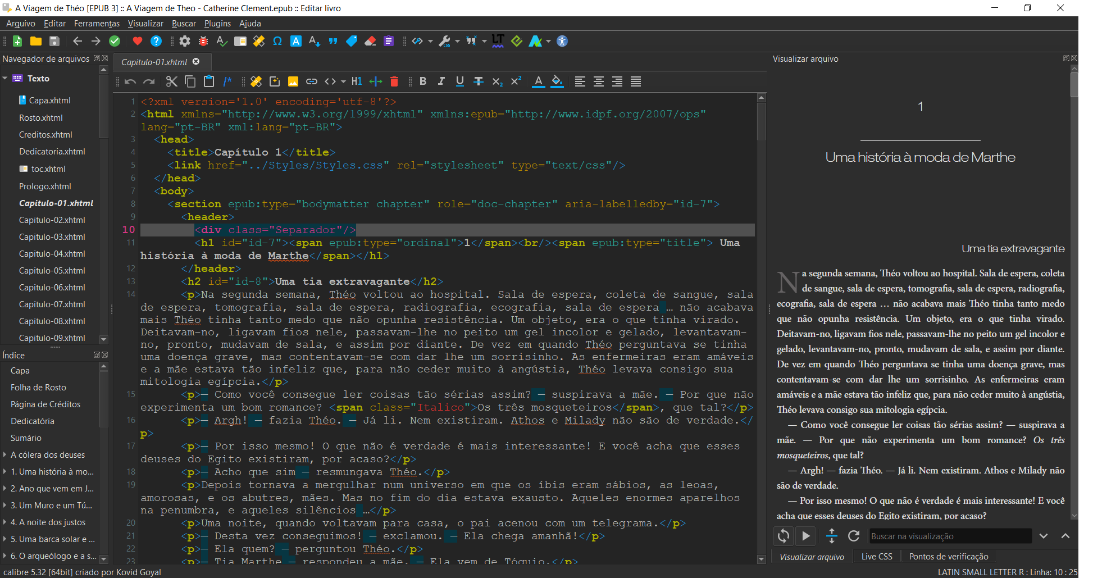This screenshot has height=578, width=1093.
Task: Click the H1 heading icon
Action: tap(357, 81)
